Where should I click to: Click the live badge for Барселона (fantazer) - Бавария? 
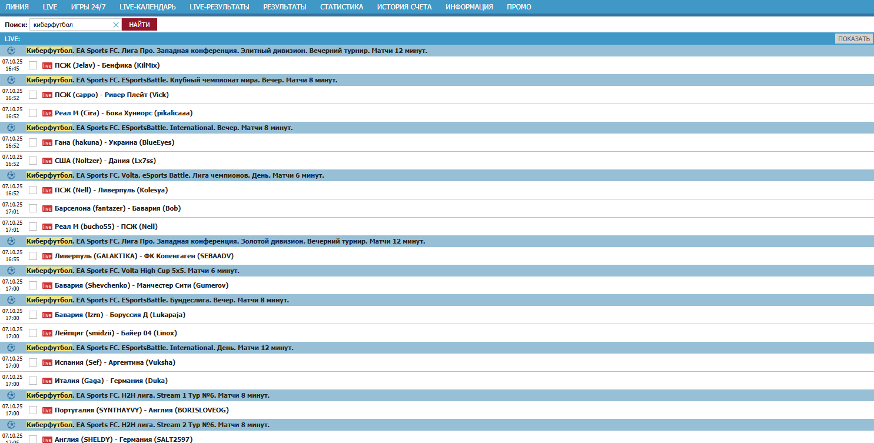47,208
